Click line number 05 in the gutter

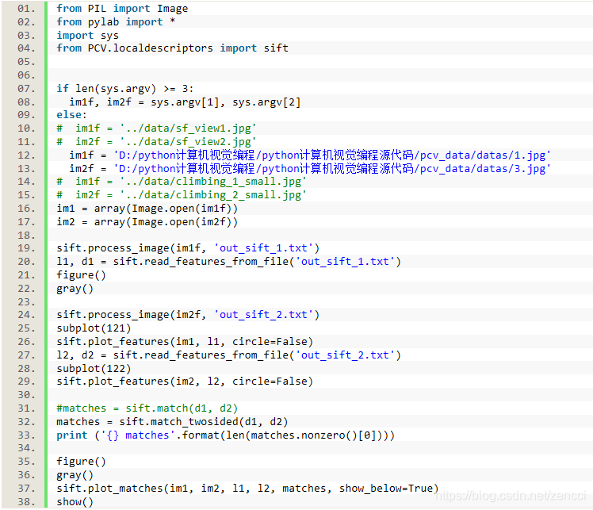pos(26,62)
